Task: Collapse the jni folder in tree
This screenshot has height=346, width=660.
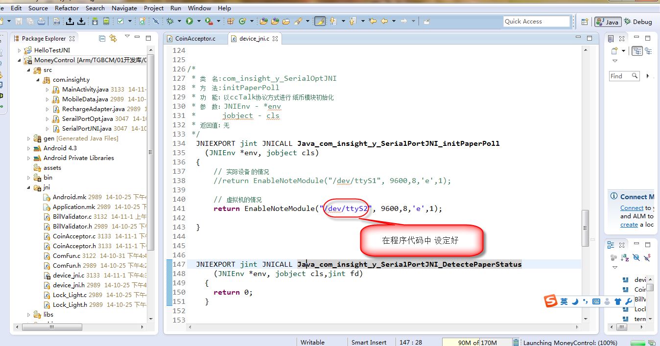Action: click(29, 187)
